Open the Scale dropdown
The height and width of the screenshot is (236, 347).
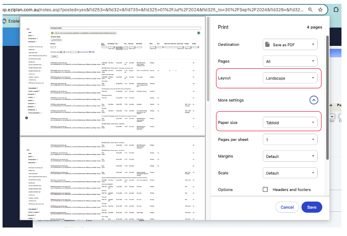click(290, 173)
